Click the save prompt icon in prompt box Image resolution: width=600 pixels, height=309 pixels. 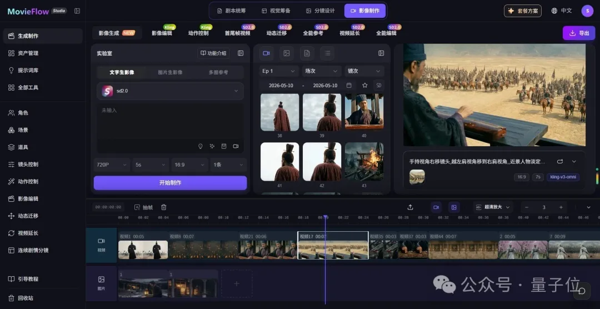(x=224, y=146)
